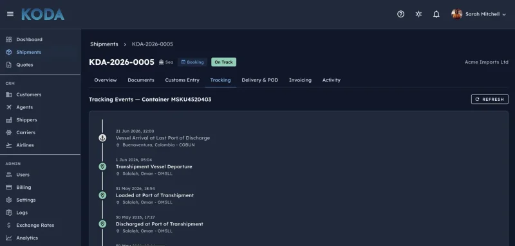The height and width of the screenshot is (246, 515).
Task: Click the location pin icon beside Buenaventura
Action: click(x=118, y=145)
